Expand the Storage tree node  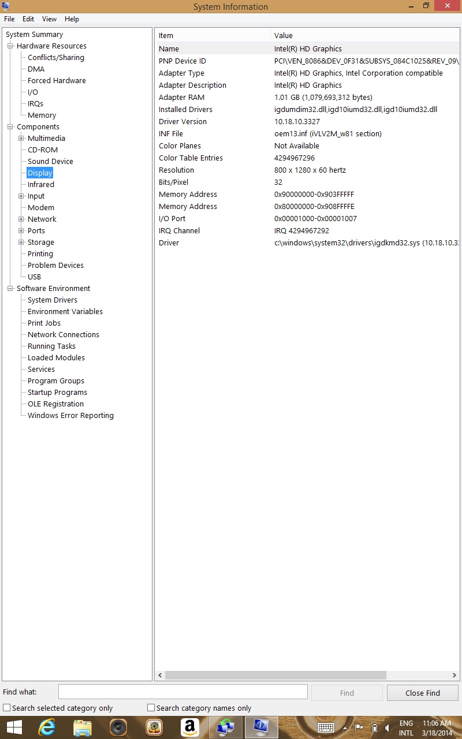point(21,242)
